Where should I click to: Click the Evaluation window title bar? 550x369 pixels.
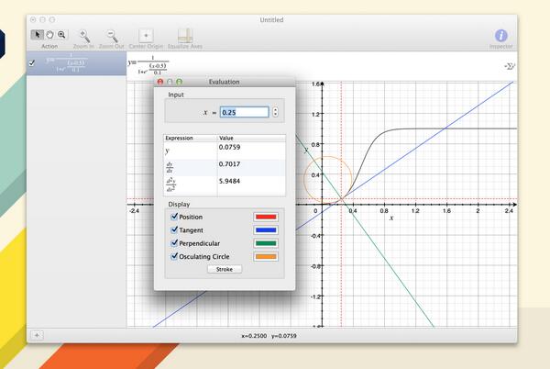225,82
